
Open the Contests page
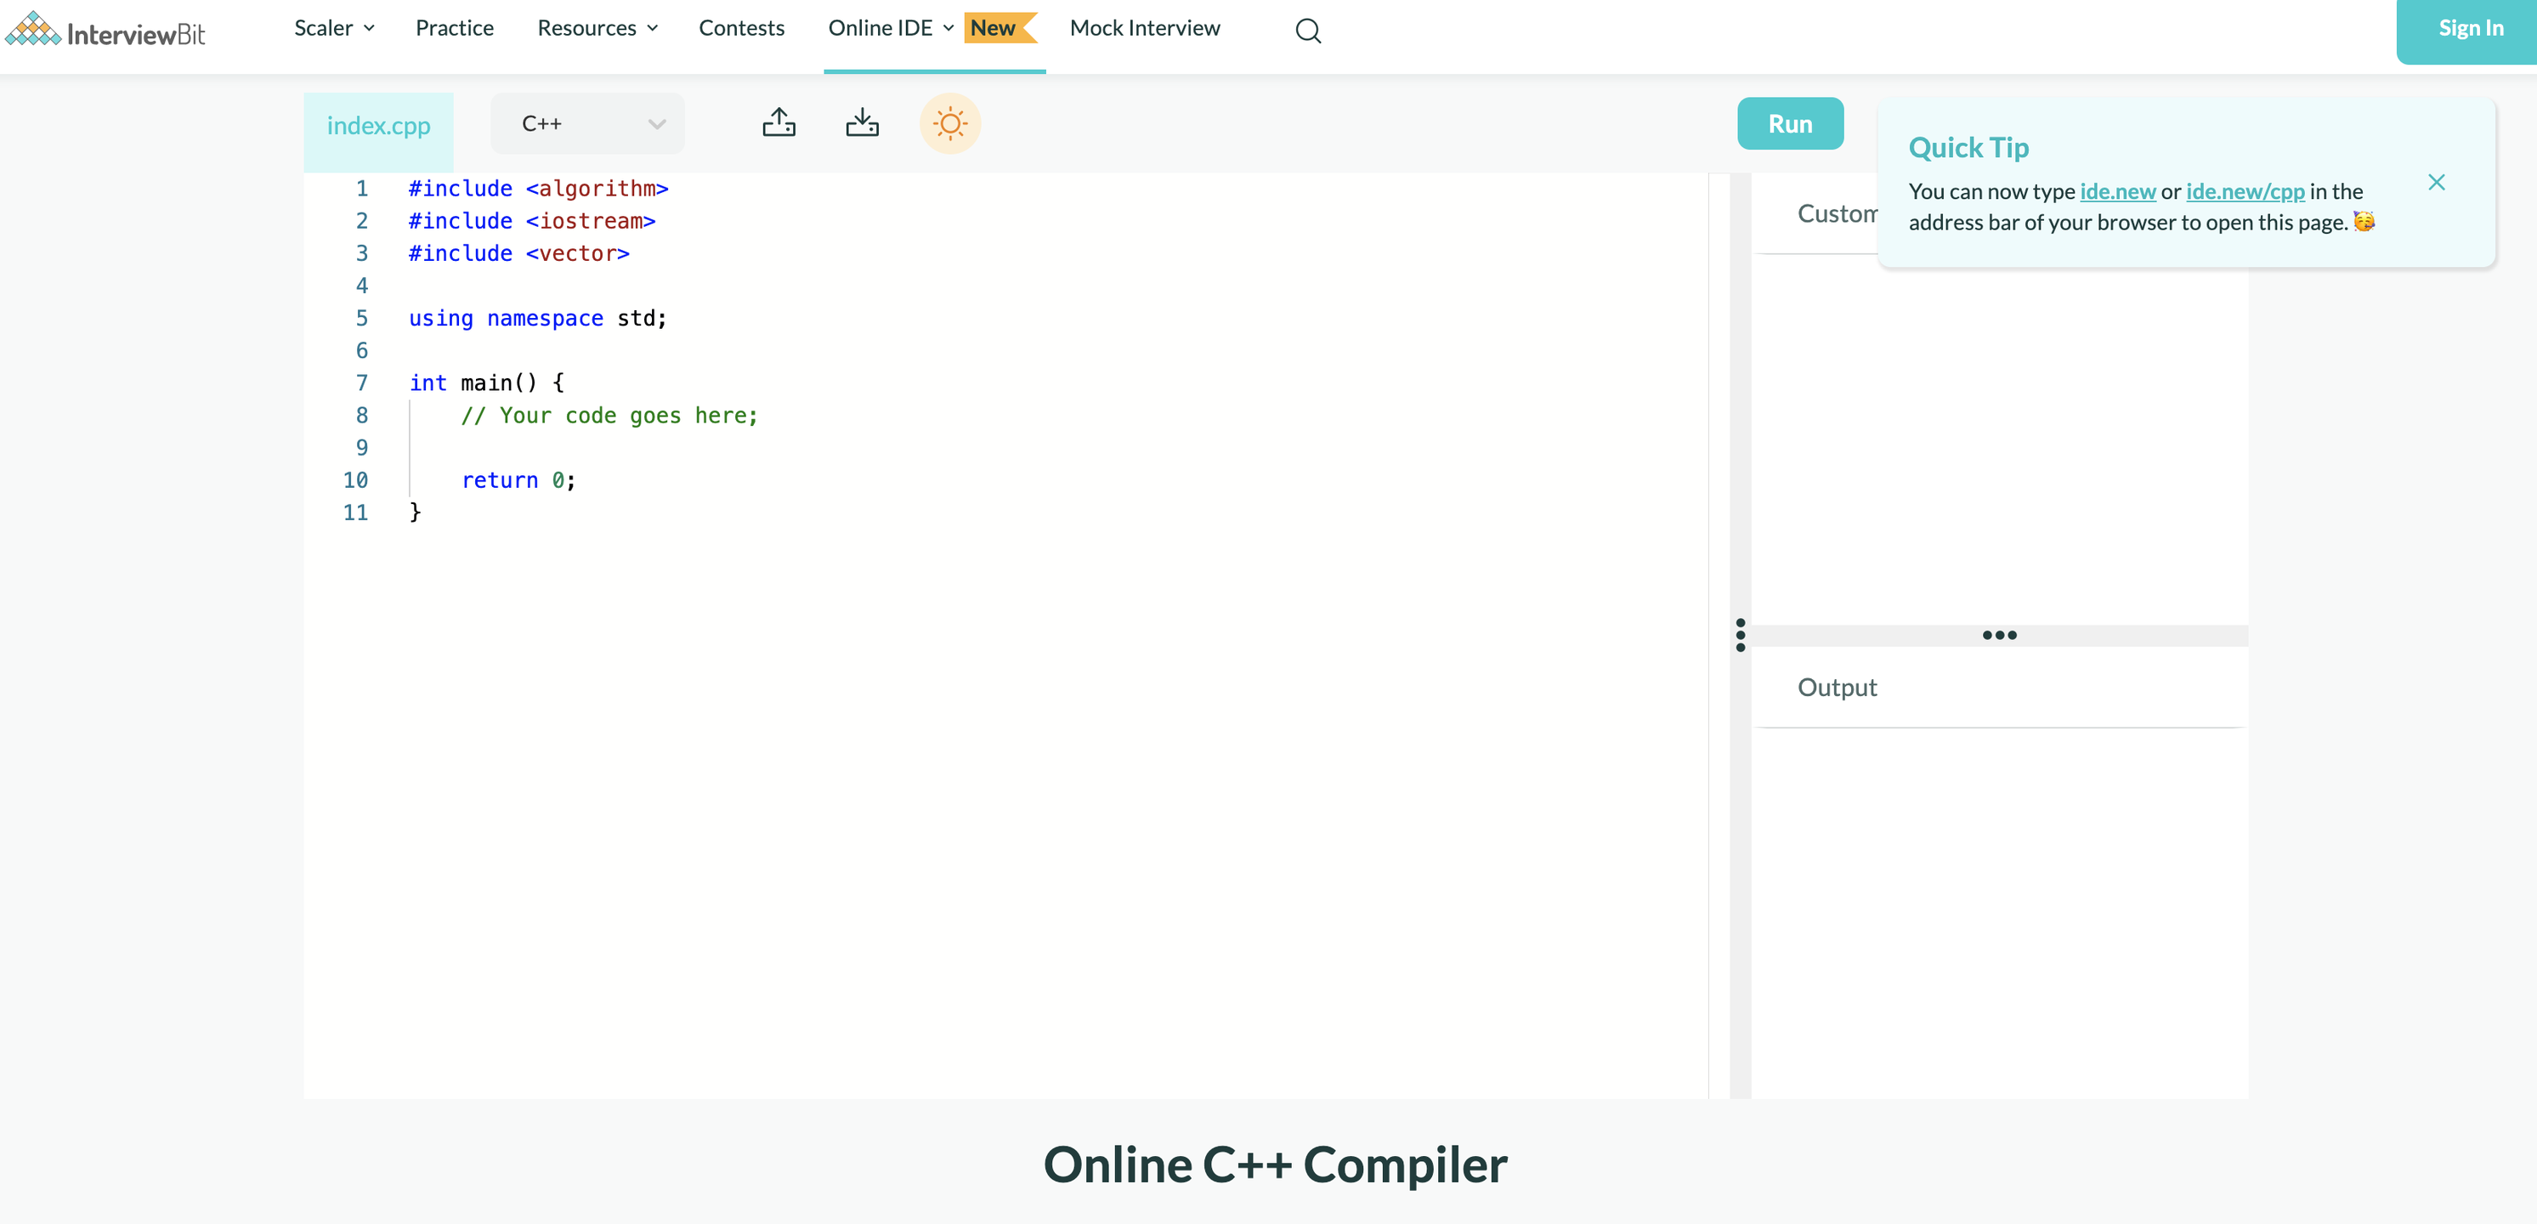pyautogui.click(x=740, y=29)
